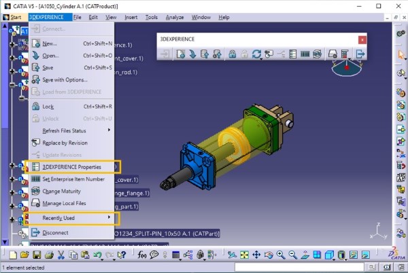Expand tree node beside '_cover.1)' lower row

point(12,179)
